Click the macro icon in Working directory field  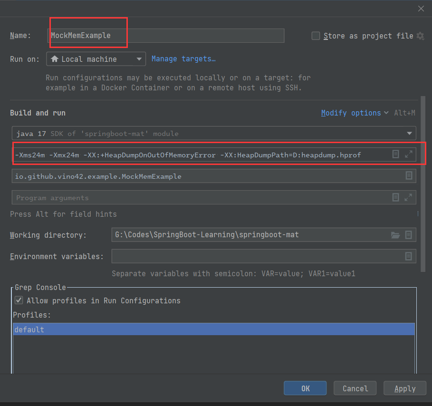coord(408,235)
